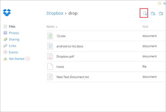The height and width of the screenshot is (112, 166).
Task: Sort file list by Name column
Action: coord(50,27)
